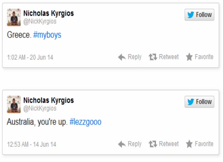
Task: Click the reply arrow icon on the Greece tweet
Action: pos(122,57)
